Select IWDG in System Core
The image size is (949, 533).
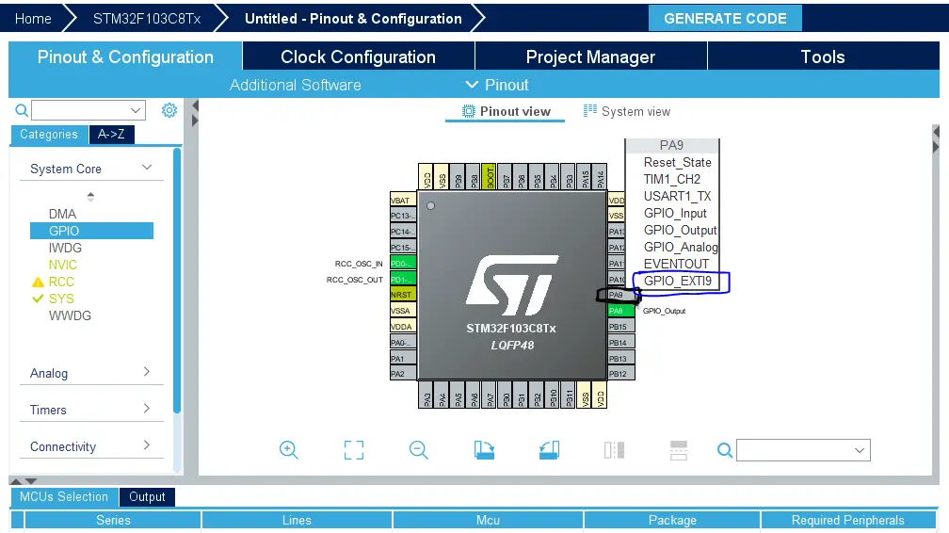[x=65, y=248]
